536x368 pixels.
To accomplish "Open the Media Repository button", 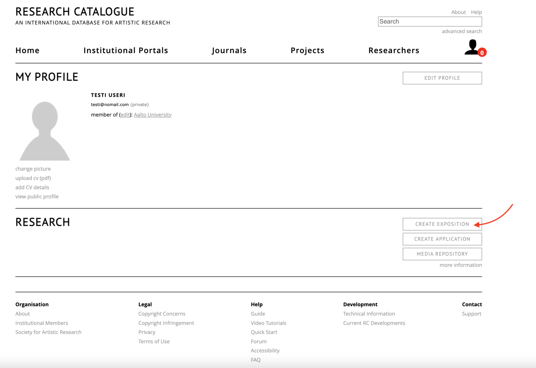I will pyautogui.click(x=442, y=254).
